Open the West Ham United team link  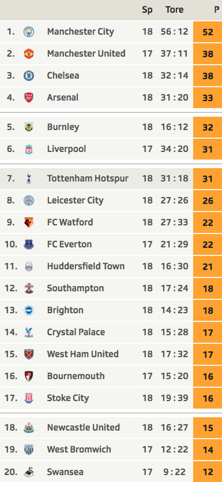[83, 354]
